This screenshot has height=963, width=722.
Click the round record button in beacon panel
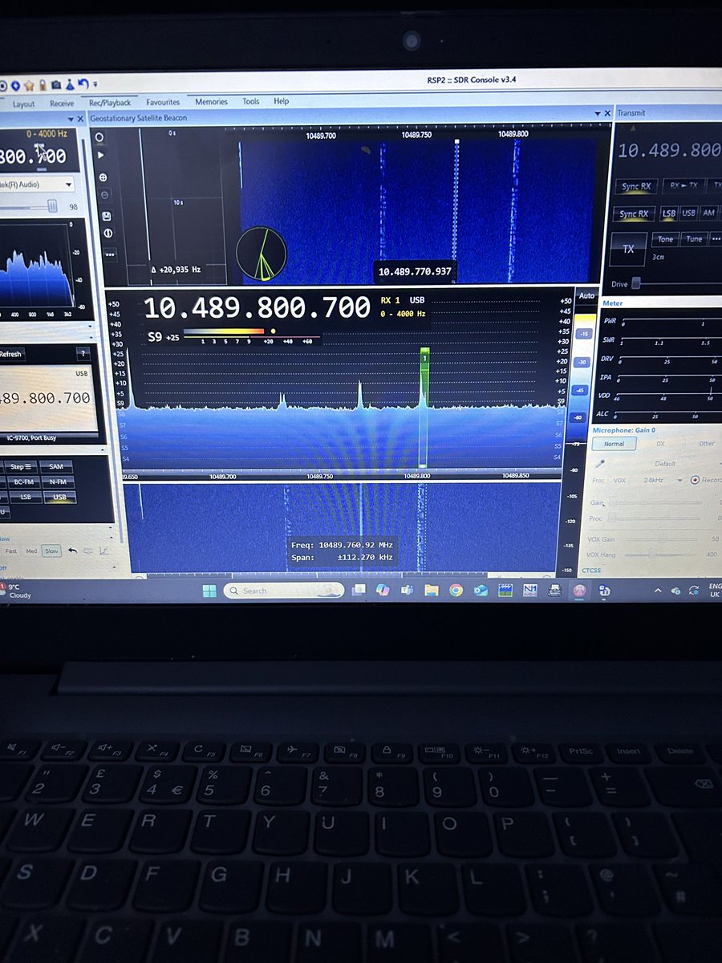coord(99,138)
